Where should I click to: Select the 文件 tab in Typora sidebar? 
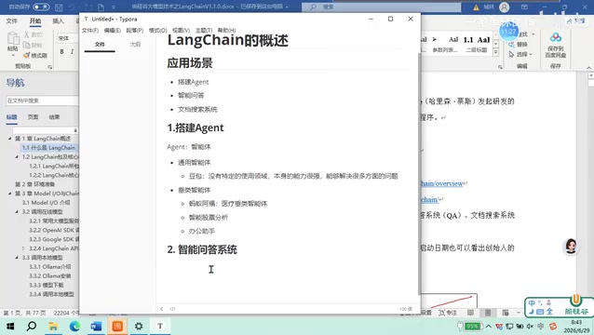point(100,45)
